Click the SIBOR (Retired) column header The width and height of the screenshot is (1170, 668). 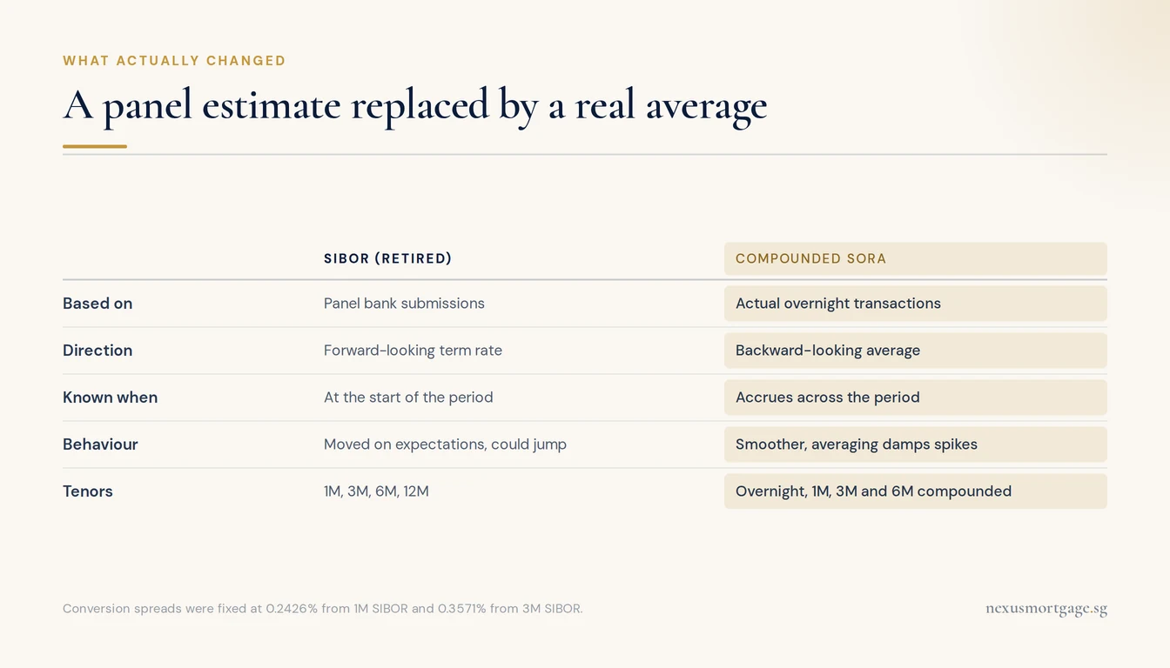point(387,258)
